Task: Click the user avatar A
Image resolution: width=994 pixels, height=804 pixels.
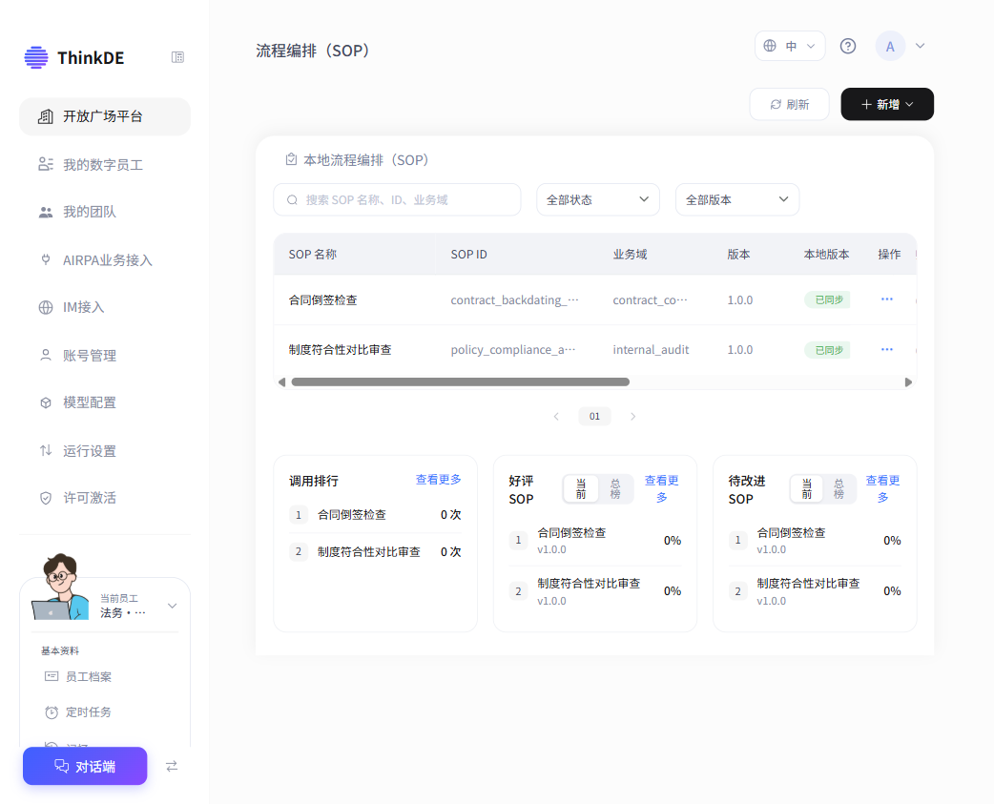Action: 890,46
